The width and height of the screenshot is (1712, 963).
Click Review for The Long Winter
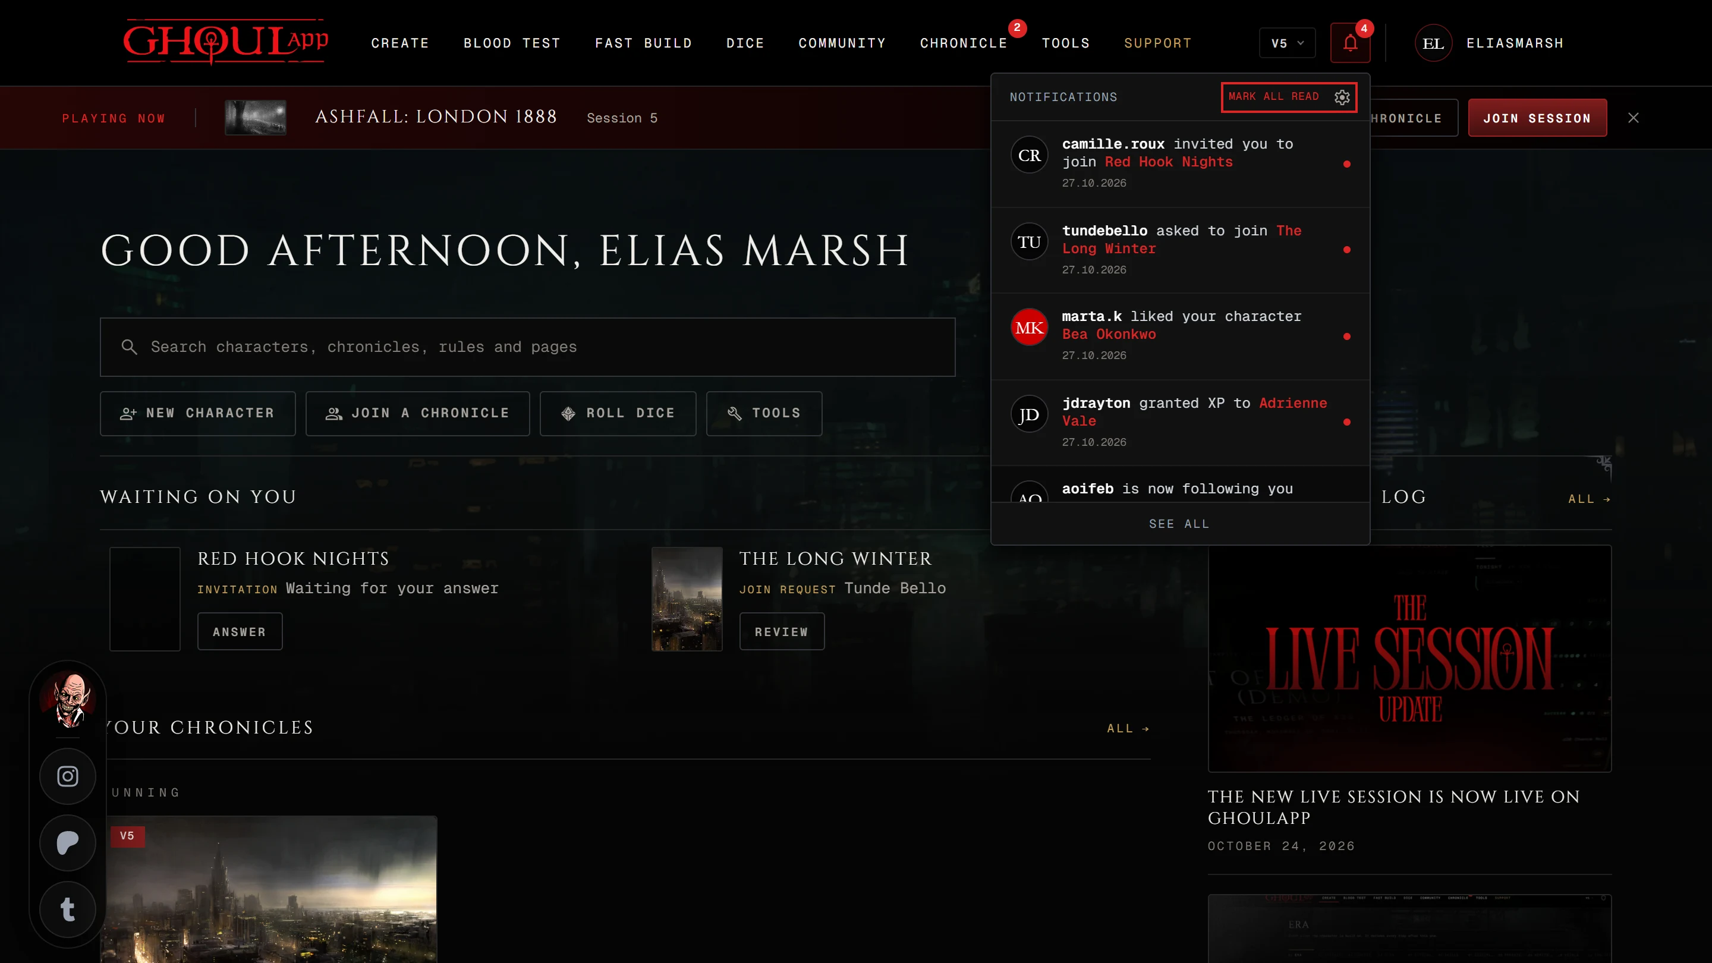tap(782, 631)
